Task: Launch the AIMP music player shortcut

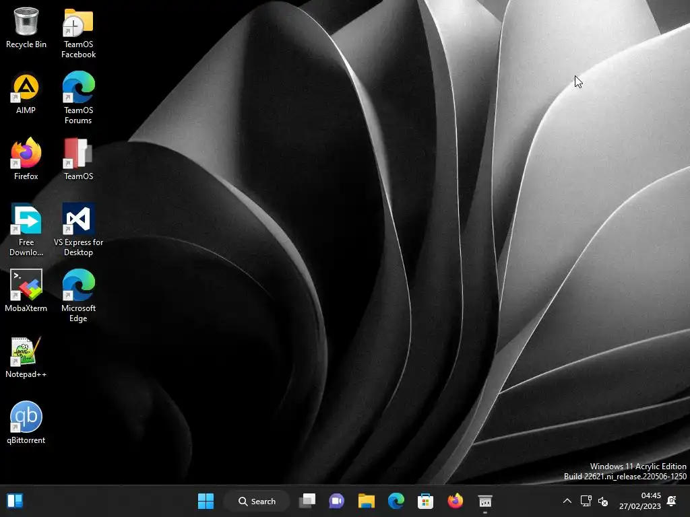Action: 26,93
